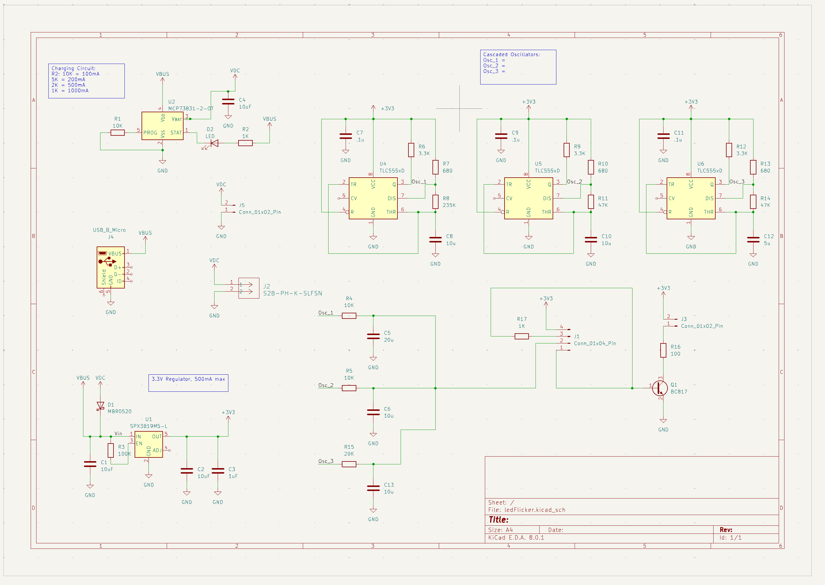Click the 'MCP73831-2-OT' value label
Image resolution: width=825 pixels, height=585 pixels.
(x=191, y=108)
